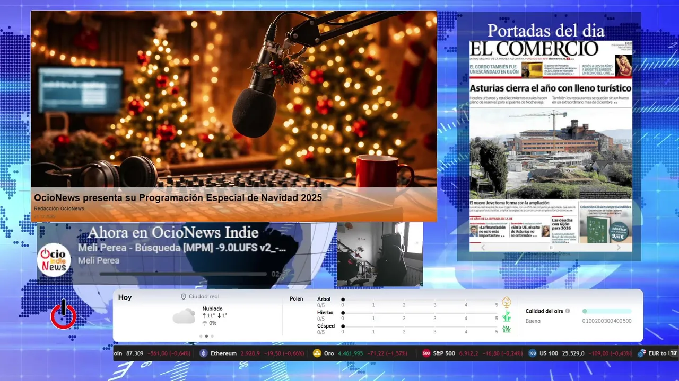
Task: Click the artist name under the track title
Action: click(99, 260)
